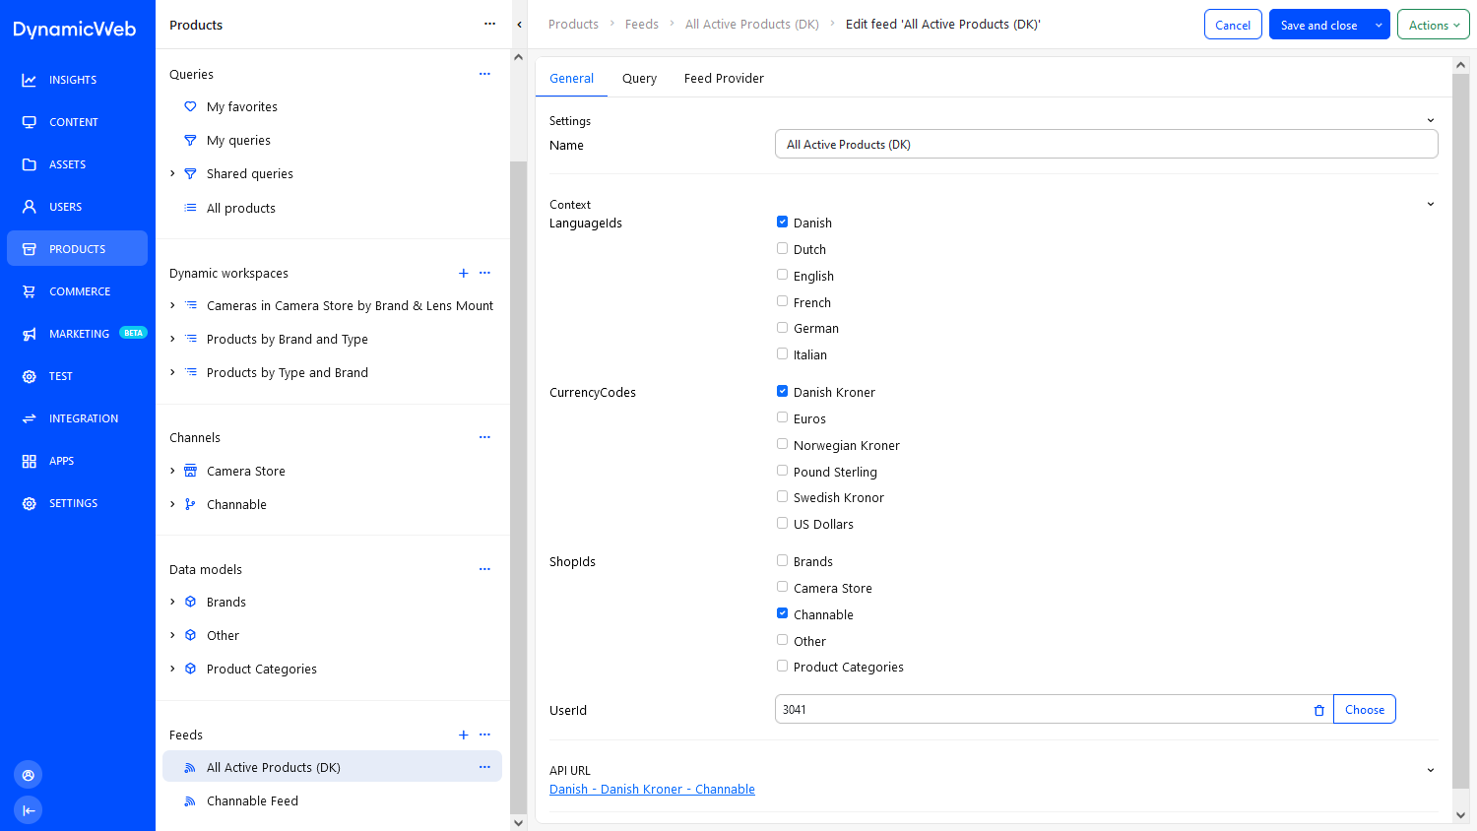The image size is (1477, 831).
Task: Open the Insights section icon
Action: pyautogui.click(x=30, y=80)
